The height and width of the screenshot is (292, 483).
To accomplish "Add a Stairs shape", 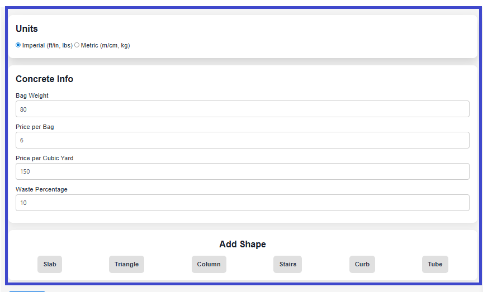I will (x=288, y=264).
